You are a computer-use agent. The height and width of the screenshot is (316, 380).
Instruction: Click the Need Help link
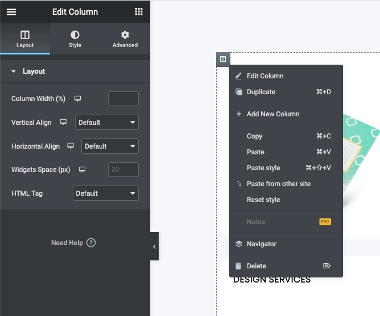click(67, 243)
